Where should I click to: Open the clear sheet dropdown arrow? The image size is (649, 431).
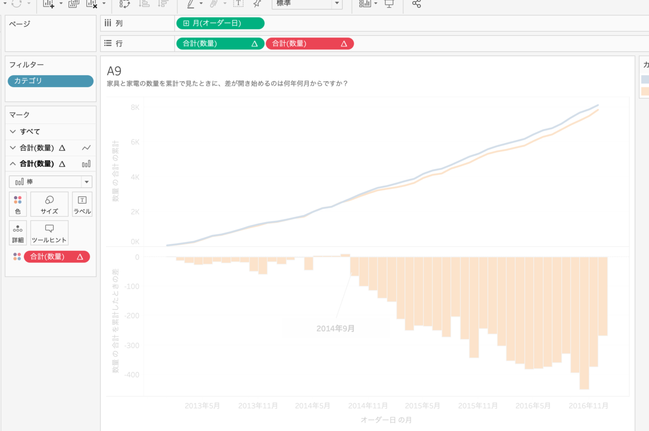click(104, 3)
